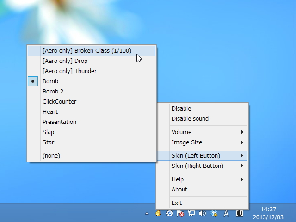Pick the Star skin

92,142
